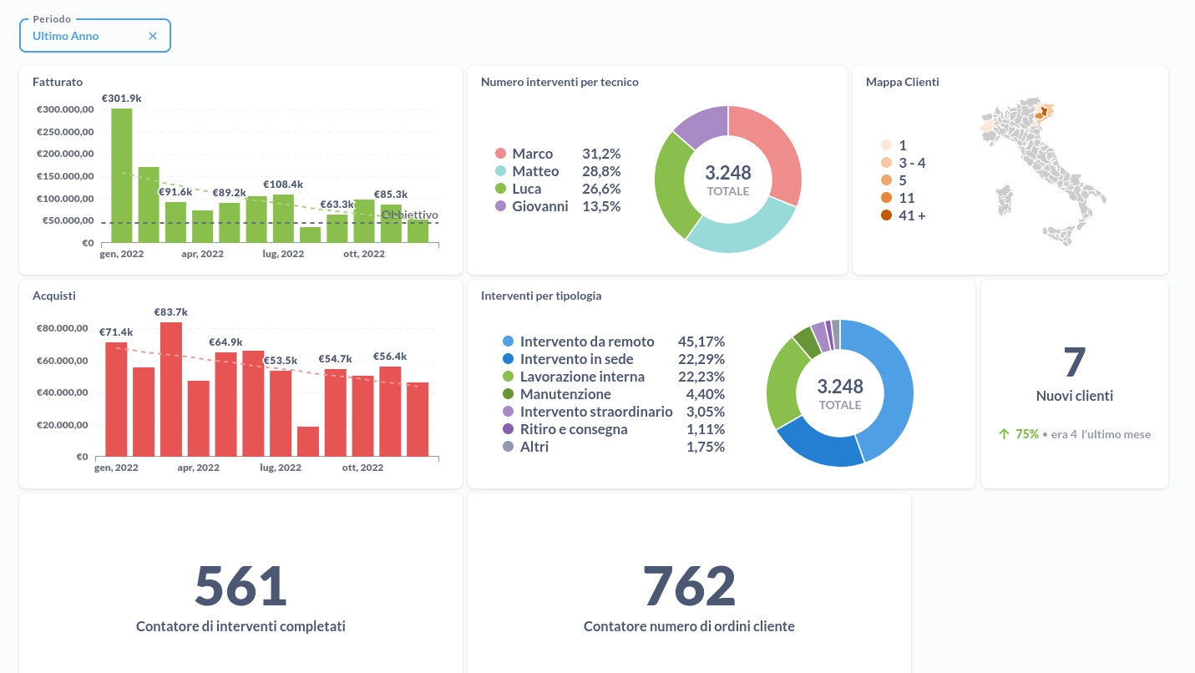The height and width of the screenshot is (673, 1195).
Task: Click the €71.4k bar in Acquisti
Action: [116, 399]
